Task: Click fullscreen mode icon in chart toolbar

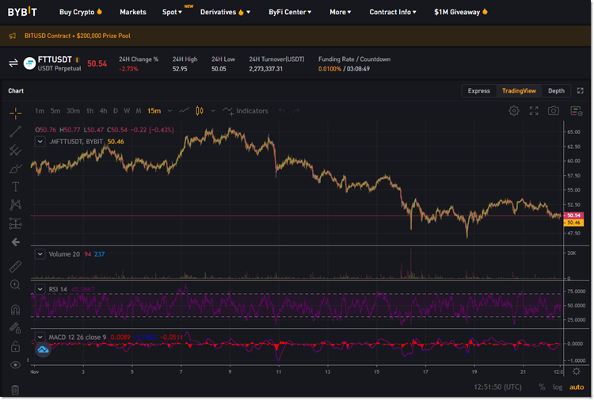Action: [534, 111]
